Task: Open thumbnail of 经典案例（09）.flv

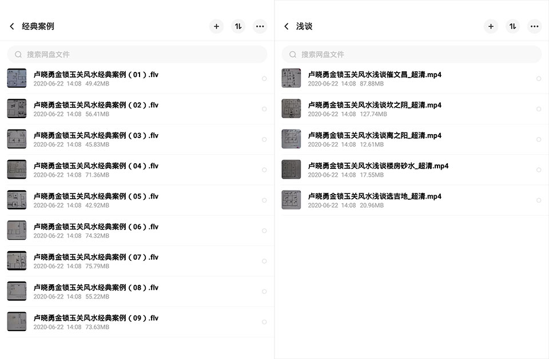Action: pos(17,321)
